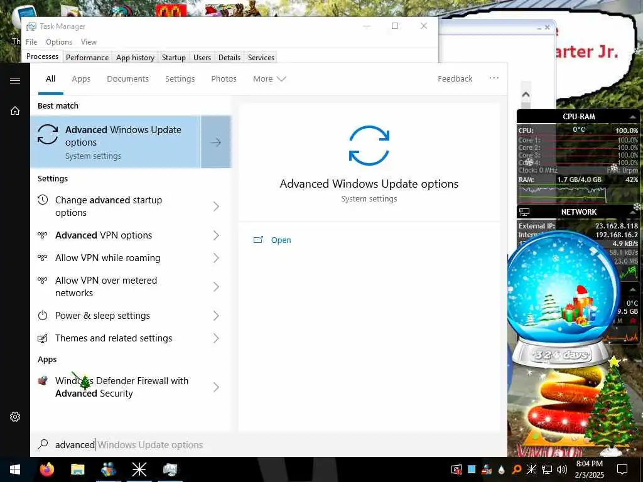The height and width of the screenshot is (482, 643).
Task: Open Task Manager View menu
Action: pos(89,42)
